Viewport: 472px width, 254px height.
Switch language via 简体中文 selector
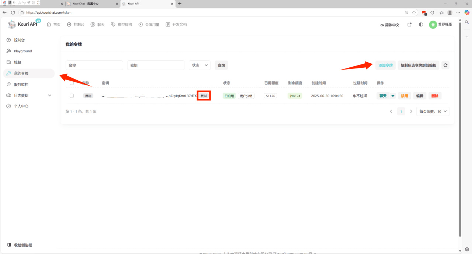[390, 25]
